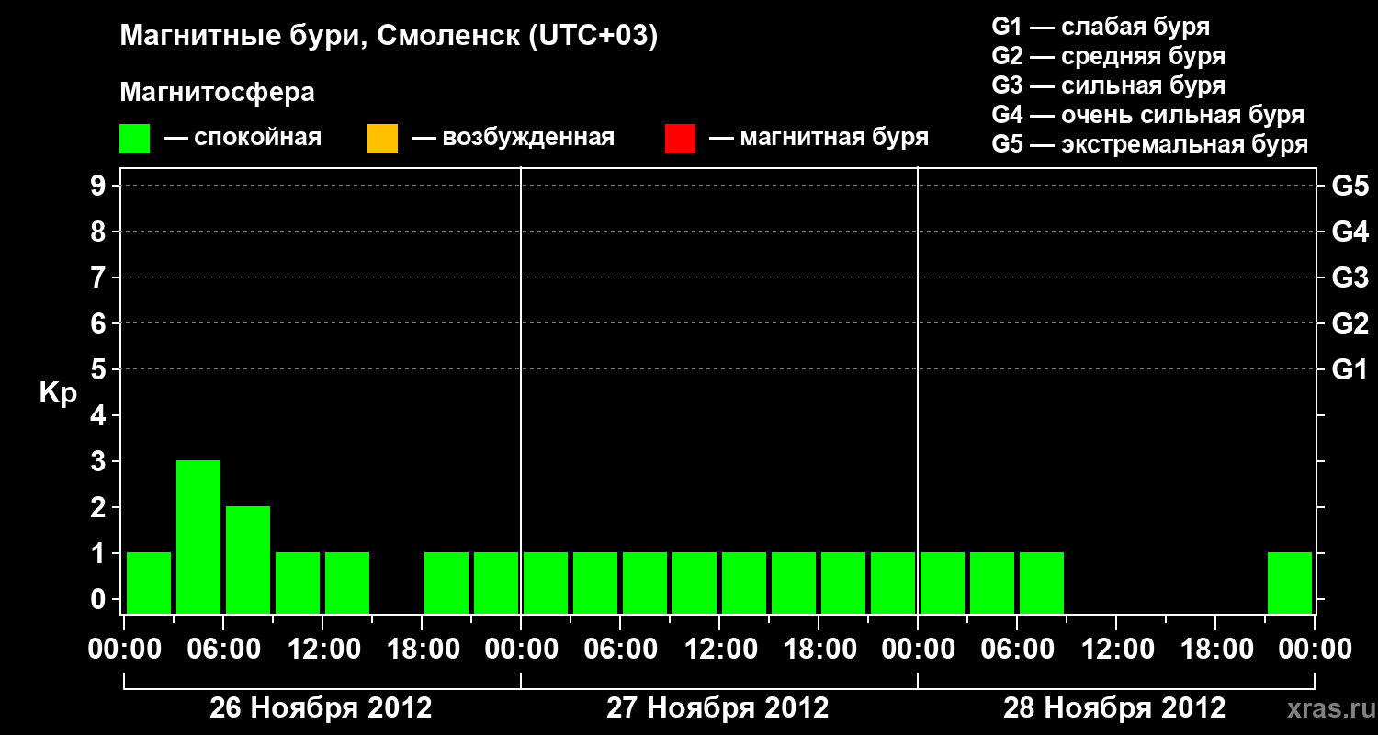
Task: Click the '06:00' time label under 26 November
Action: click(x=223, y=650)
